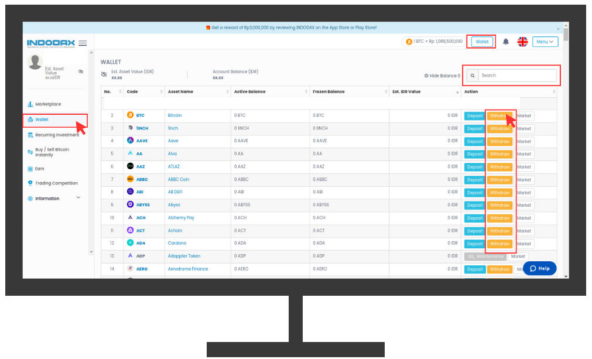This screenshot has height=359, width=592.
Task: Click Deposit for Cardano
Action: tap(474, 244)
